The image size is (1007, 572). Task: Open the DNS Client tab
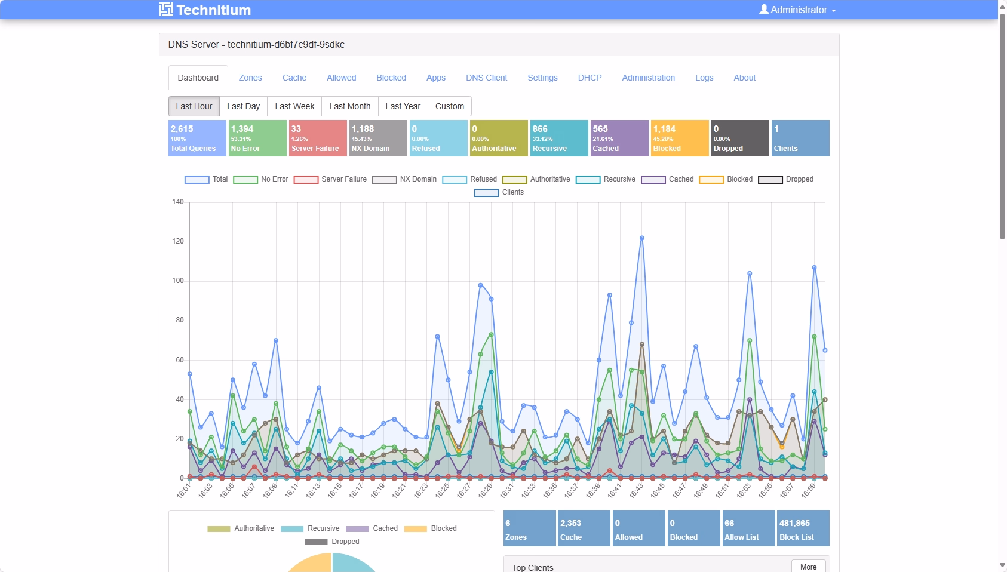tap(486, 78)
